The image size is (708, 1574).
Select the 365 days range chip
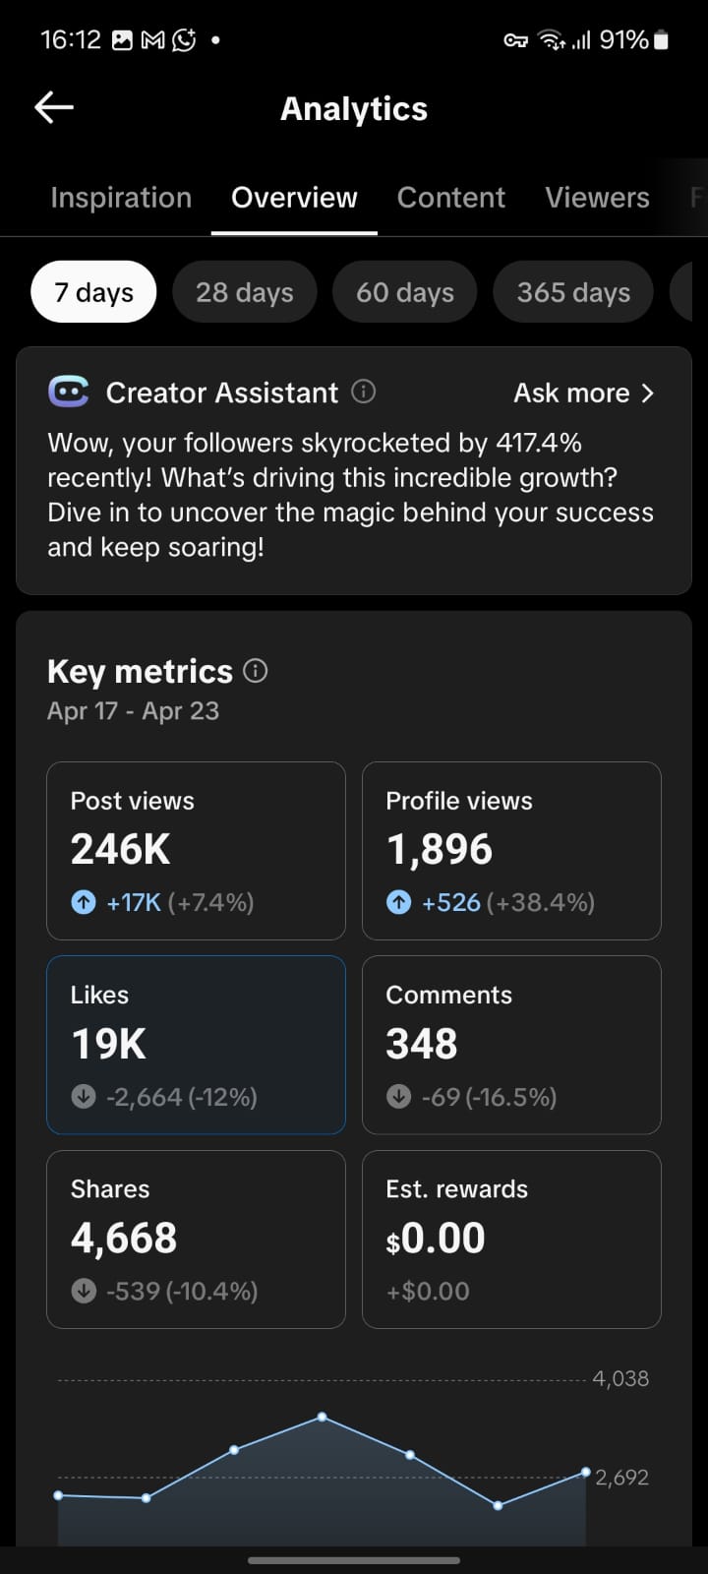click(x=573, y=292)
